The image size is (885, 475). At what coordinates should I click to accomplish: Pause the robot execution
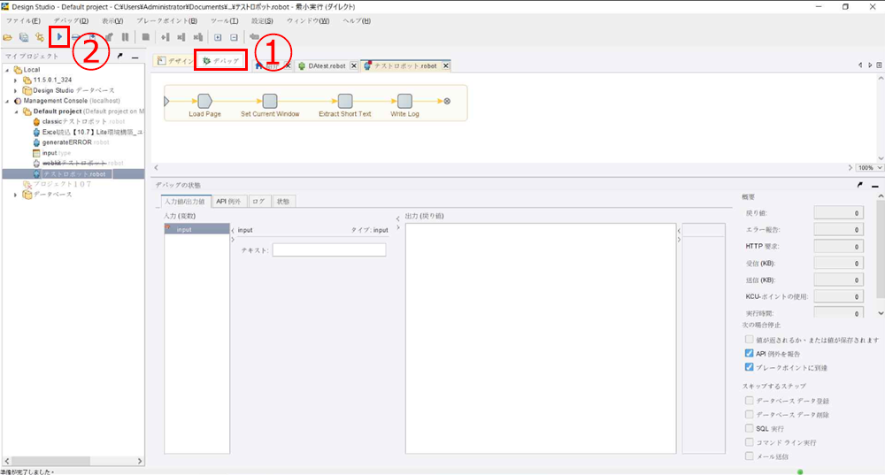126,37
